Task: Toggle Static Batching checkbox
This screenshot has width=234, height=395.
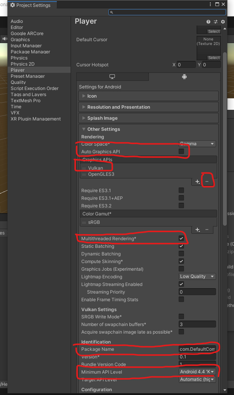Action: 181,246
